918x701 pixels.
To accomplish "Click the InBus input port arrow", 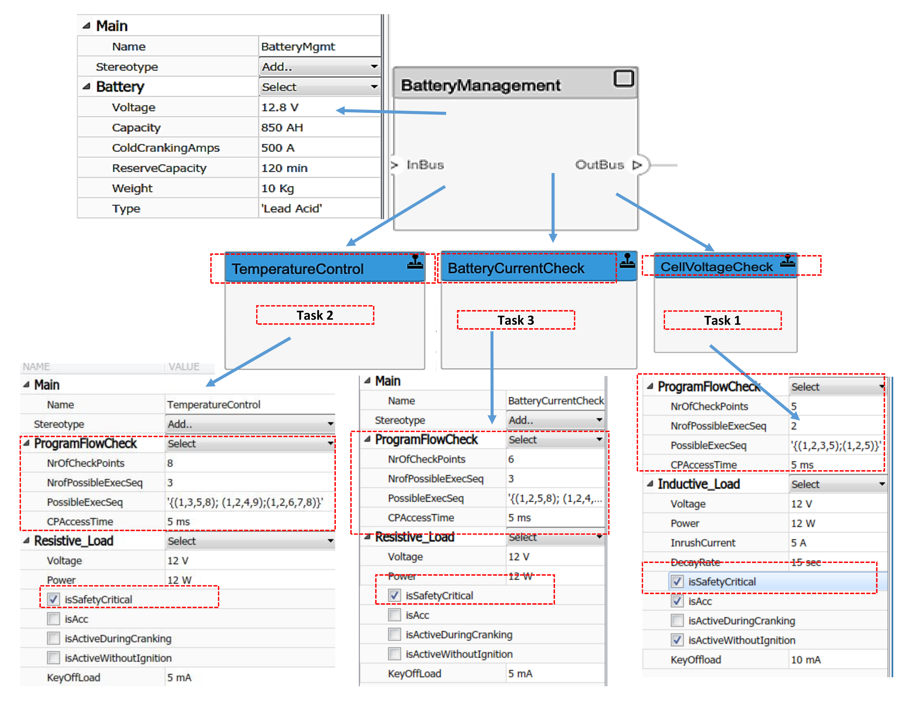I will click(395, 165).
